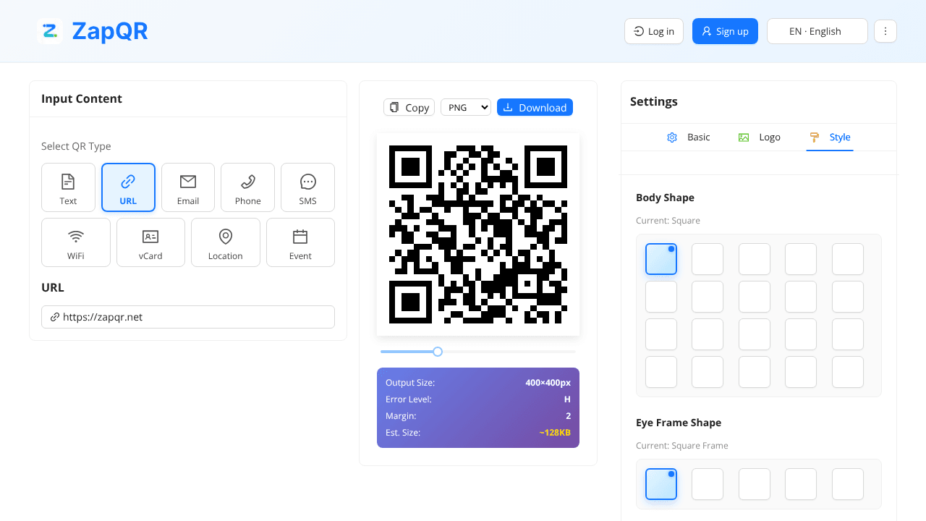Image resolution: width=926 pixels, height=521 pixels.
Task: Download the QR code
Action: click(535, 107)
